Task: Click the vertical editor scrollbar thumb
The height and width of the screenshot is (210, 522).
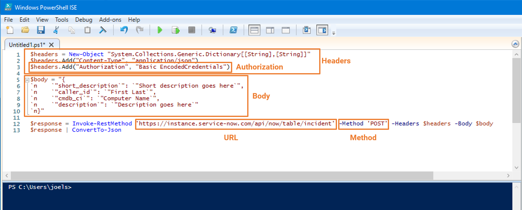Action: pyautogui.click(x=516, y=90)
